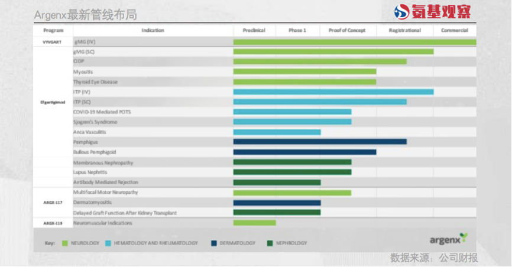Click the ITP (SC) indication text
Image resolution: width=512 pixels, height=267 pixels.
[82, 102]
